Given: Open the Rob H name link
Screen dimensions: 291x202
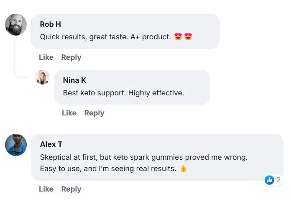Looking at the screenshot, I should 50,24.
